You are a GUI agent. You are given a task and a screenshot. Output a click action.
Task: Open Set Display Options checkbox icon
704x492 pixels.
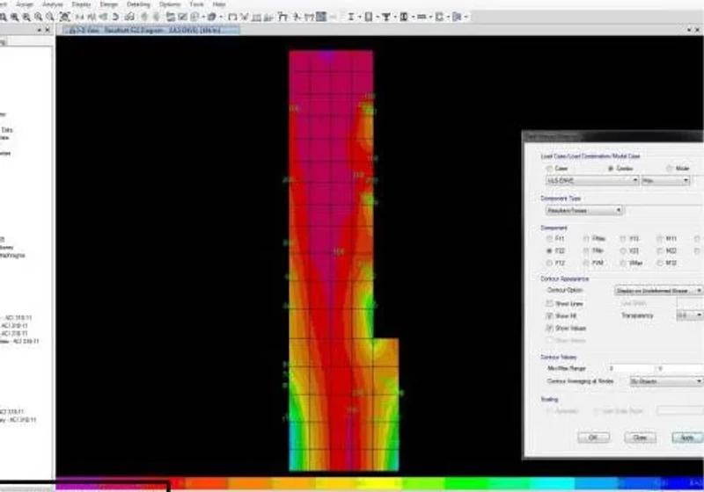tap(182, 17)
